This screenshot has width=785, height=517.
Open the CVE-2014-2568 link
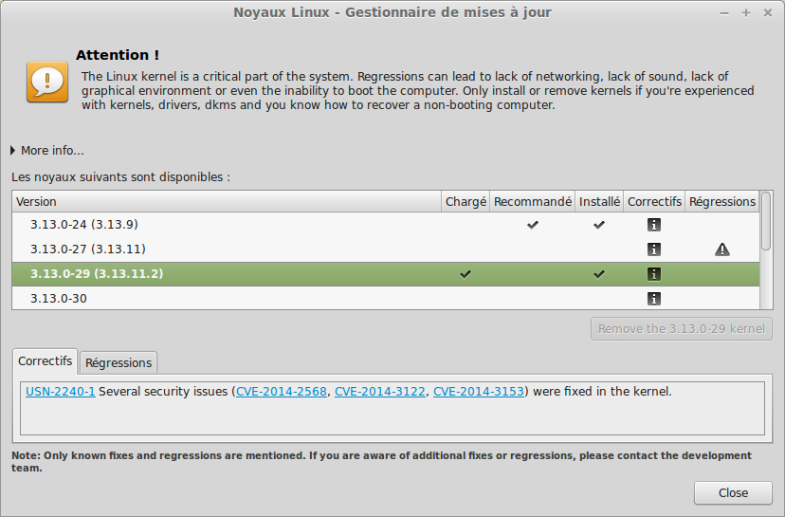pyautogui.click(x=282, y=391)
